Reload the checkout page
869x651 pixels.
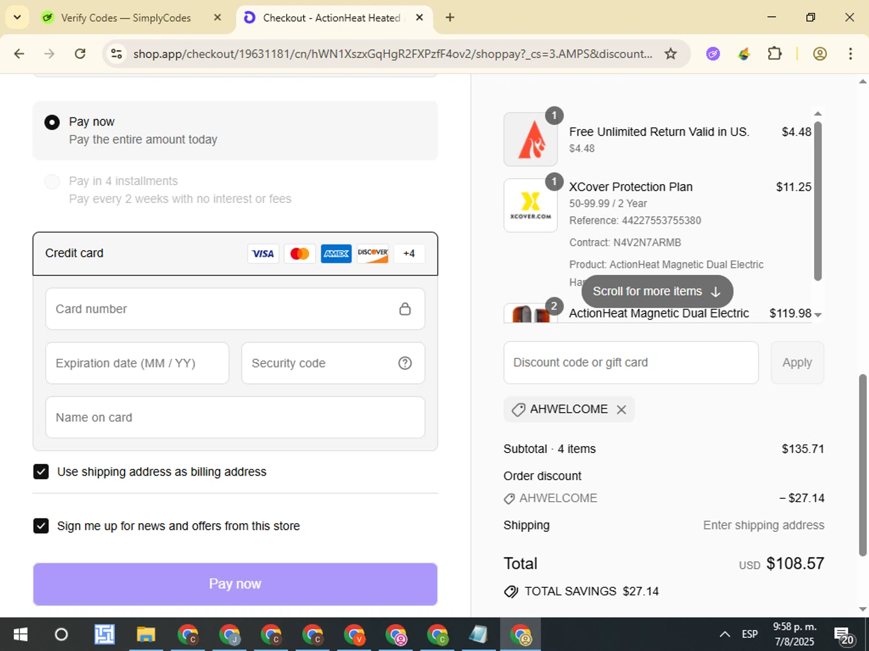80,54
